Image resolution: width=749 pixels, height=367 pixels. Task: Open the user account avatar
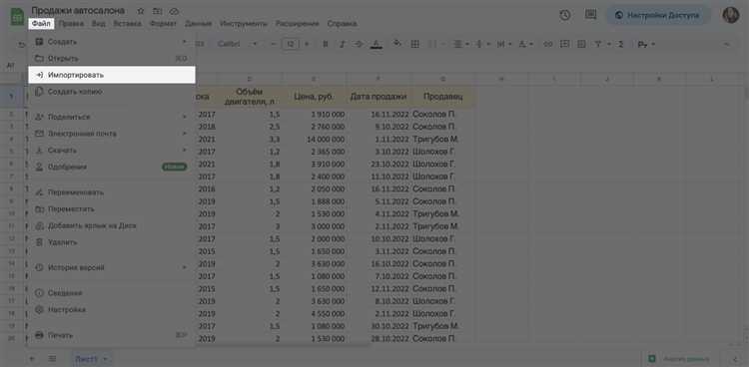coord(730,15)
